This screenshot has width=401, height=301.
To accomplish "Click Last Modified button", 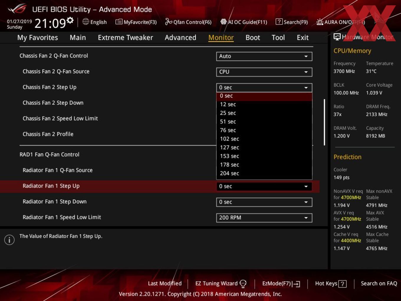I will pyautogui.click(x=165, y=283).
